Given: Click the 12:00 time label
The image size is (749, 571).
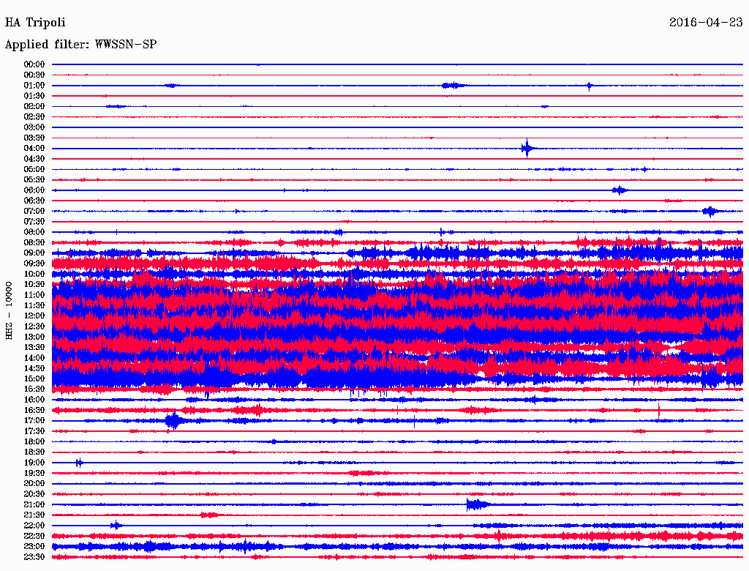Looking at the screenshot, I should 34,316.
